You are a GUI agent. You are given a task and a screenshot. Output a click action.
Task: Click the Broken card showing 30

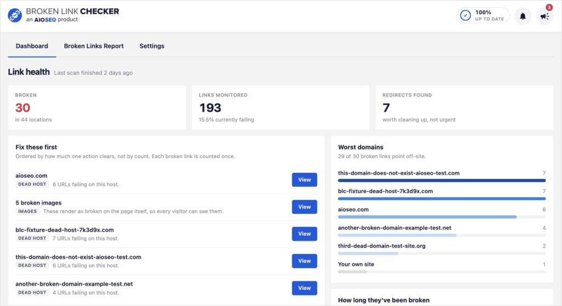click(x=97, y=107)
